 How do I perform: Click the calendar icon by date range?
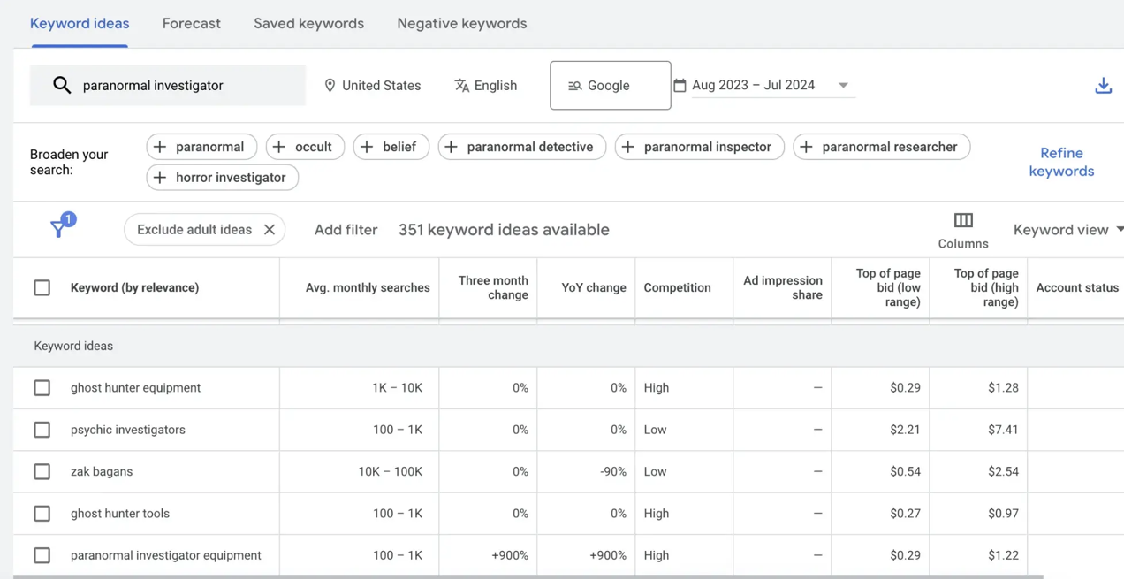(x=680, y=85)
